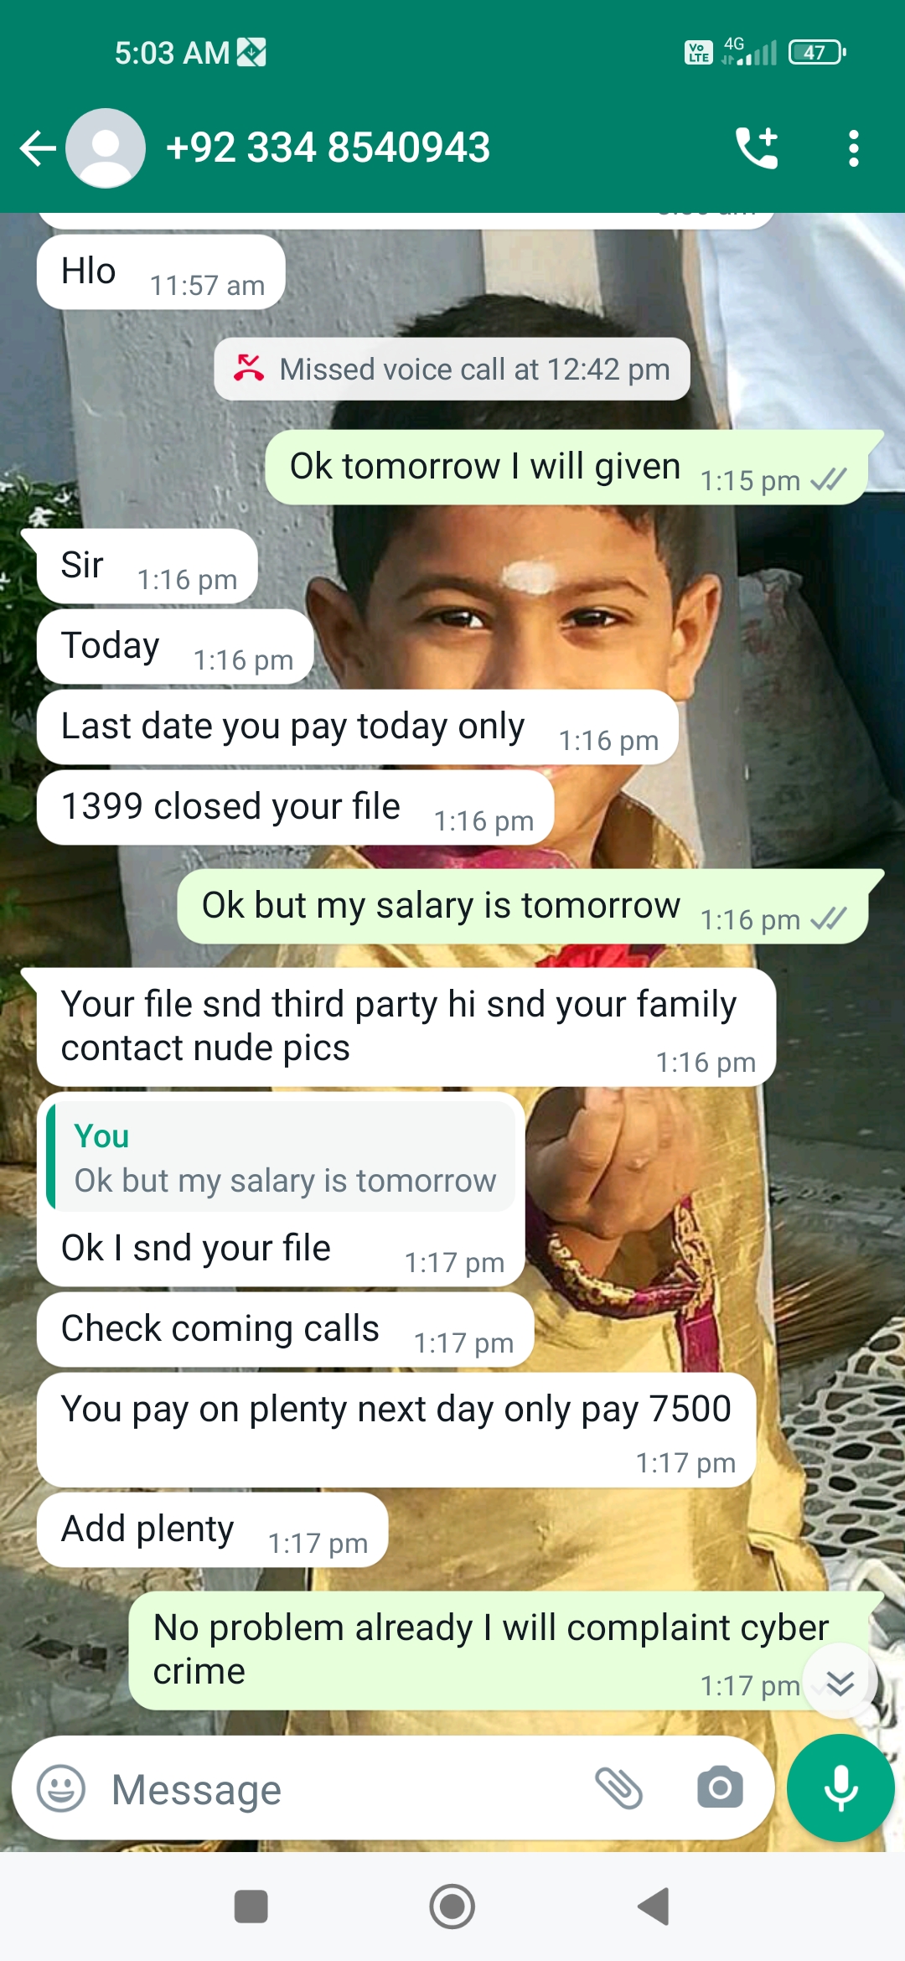The image size is (905, 1961).
Task: Tap the Android recent apps square button
Action: coord(251,1907)
